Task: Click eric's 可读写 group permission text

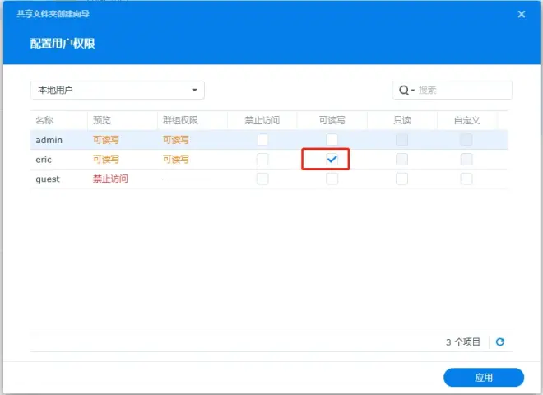Action: coord(176,160)
